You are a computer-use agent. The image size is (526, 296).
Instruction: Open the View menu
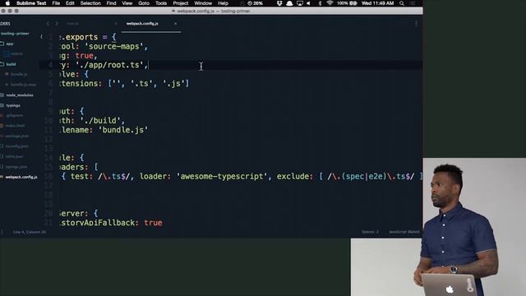[127, 3]
